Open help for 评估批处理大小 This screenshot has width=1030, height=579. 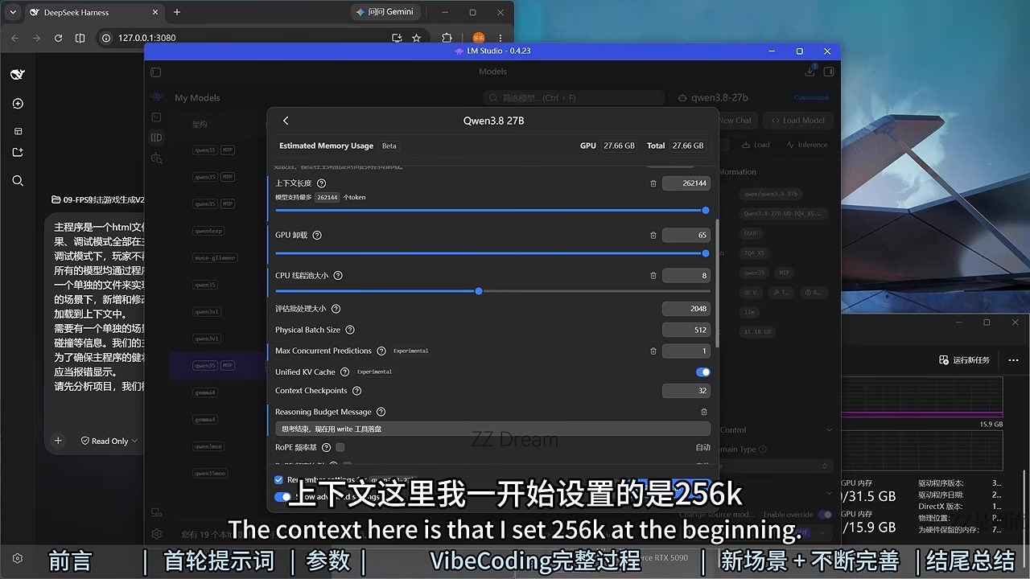coord(336,309)
